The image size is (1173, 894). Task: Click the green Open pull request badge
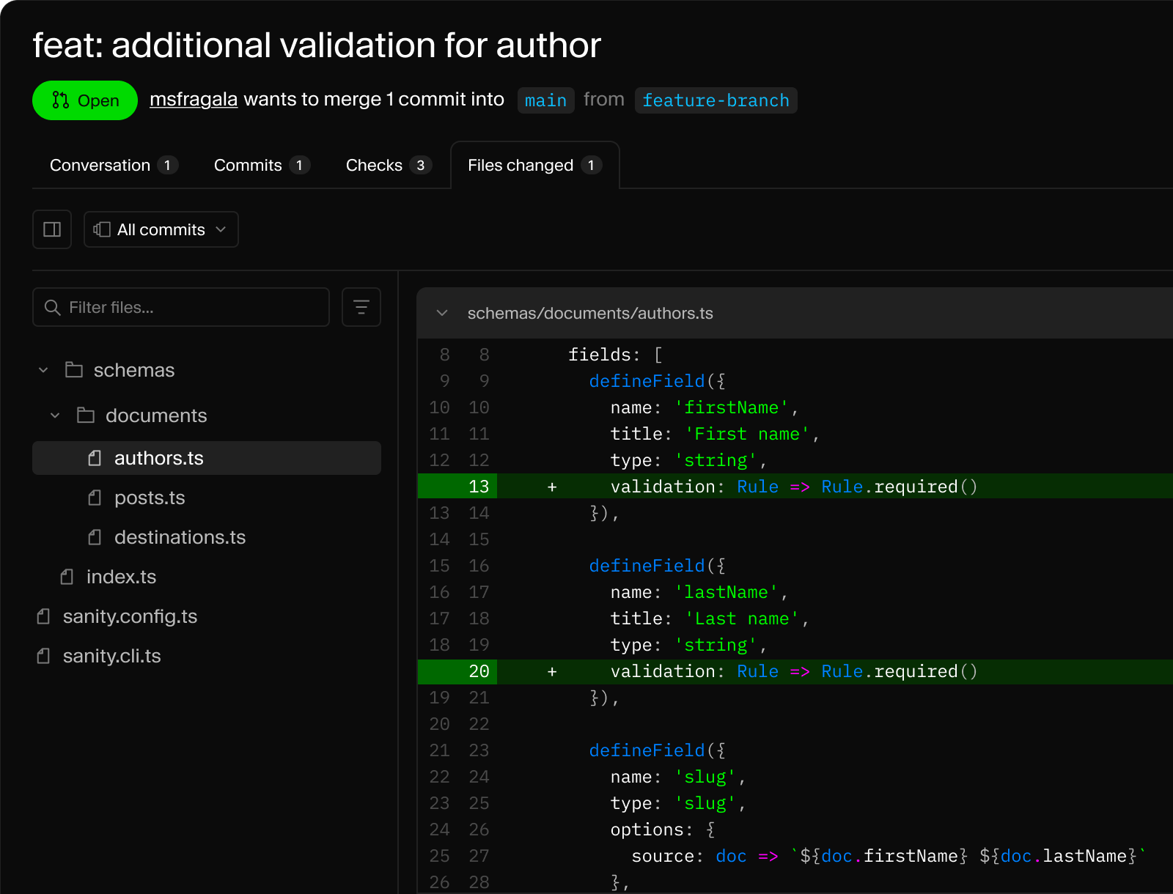pos(85,100)
